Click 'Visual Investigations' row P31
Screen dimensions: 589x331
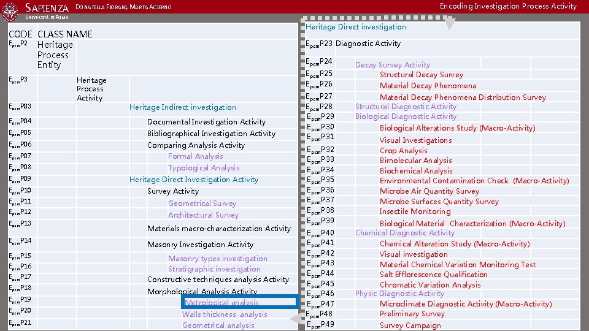[x=415, y=140]
